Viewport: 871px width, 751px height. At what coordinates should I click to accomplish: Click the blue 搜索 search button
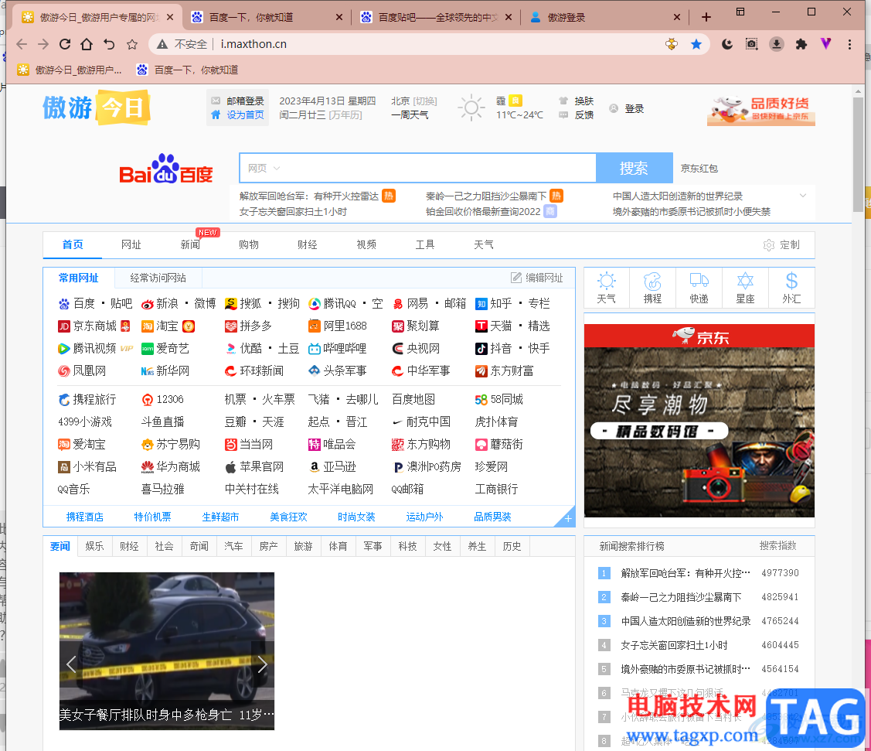point(634,168)
